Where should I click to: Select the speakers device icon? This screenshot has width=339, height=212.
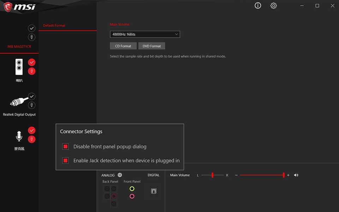[x=19, y=67]
